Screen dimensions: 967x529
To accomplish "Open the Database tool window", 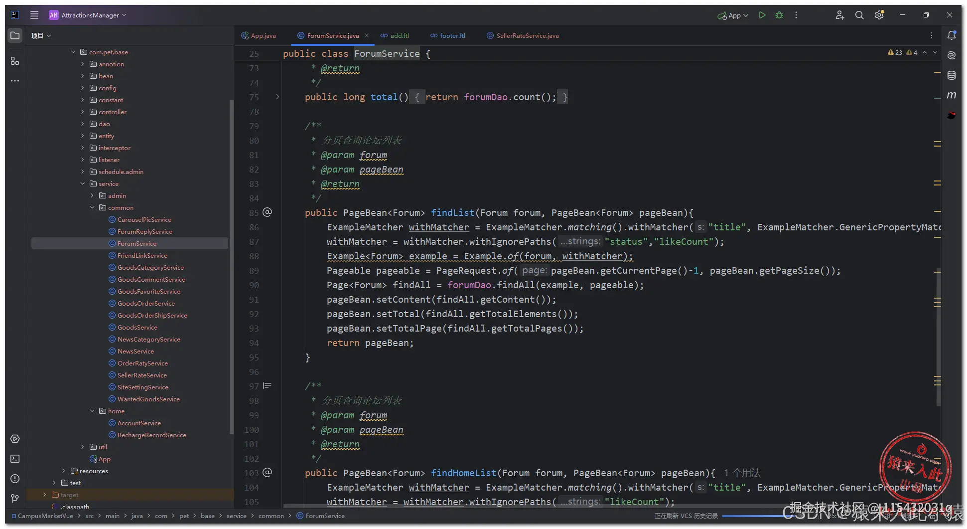I will (x=952, y=75).
